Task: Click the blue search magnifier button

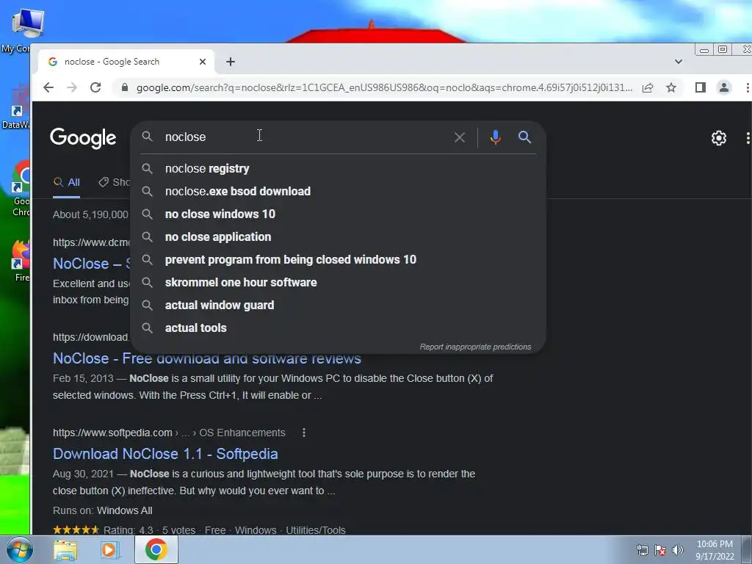Action: pyautogui.click(x=524, y=137)
